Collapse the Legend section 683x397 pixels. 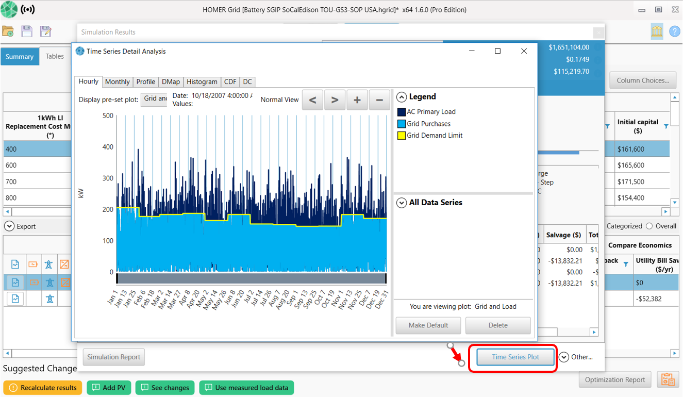coord(402,97)
